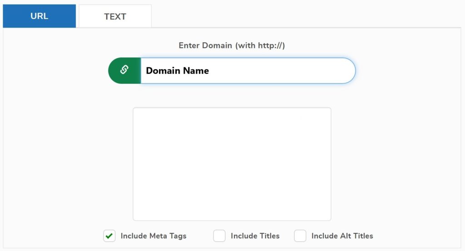The image size is (465, 251).
Task: Switch to the TEXT tab
Action: [x=115, y=16]
